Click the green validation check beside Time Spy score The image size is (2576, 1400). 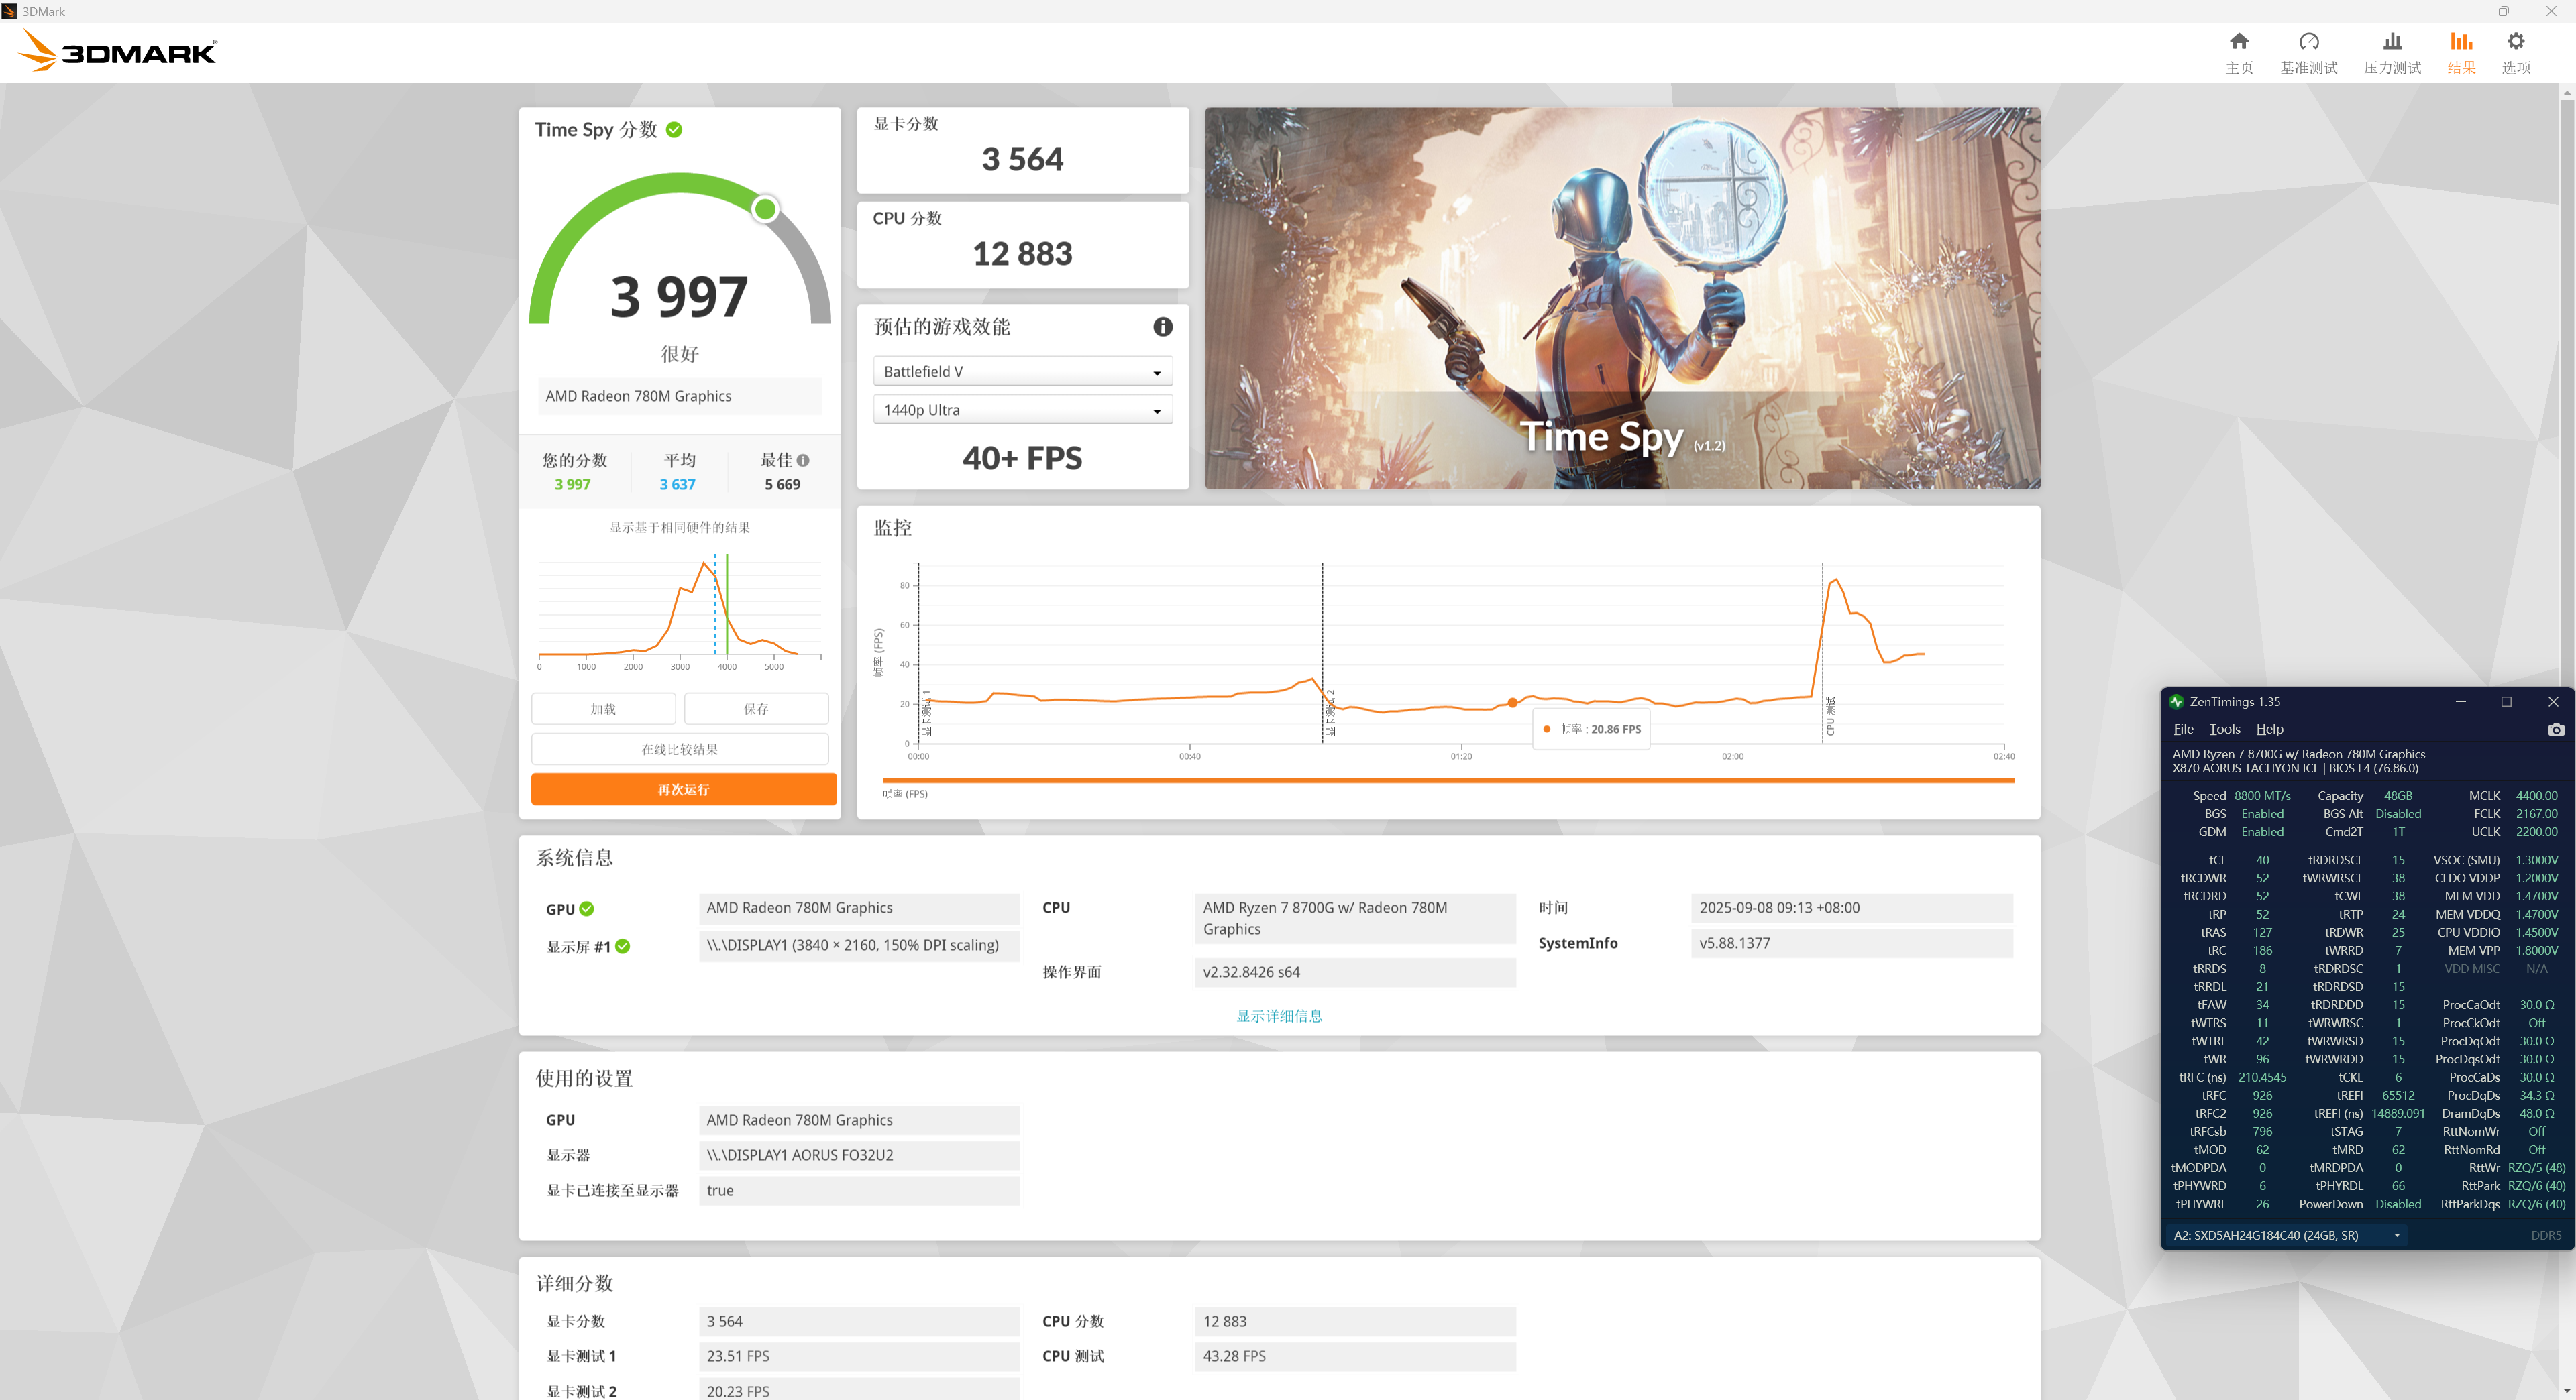pos(674,130)
